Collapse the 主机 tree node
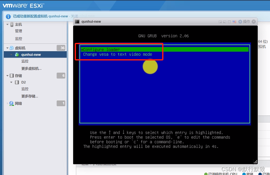This screenshot has width=270, height=175. [x=7, y=25]
